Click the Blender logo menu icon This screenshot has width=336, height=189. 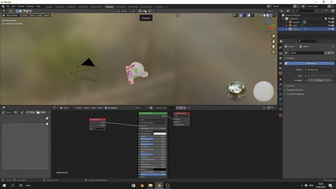(3, 6)
